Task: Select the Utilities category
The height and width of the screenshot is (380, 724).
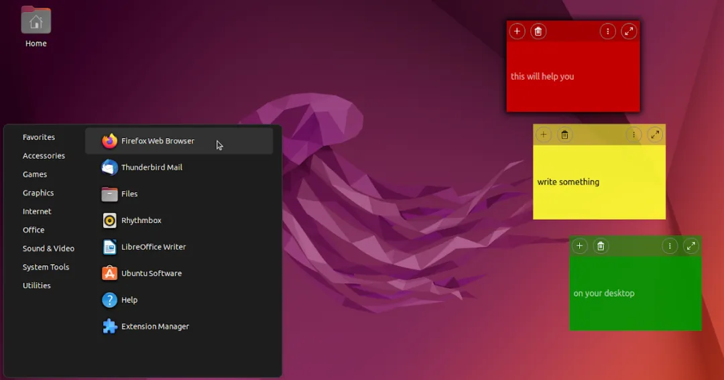Action: coord(36,286)
